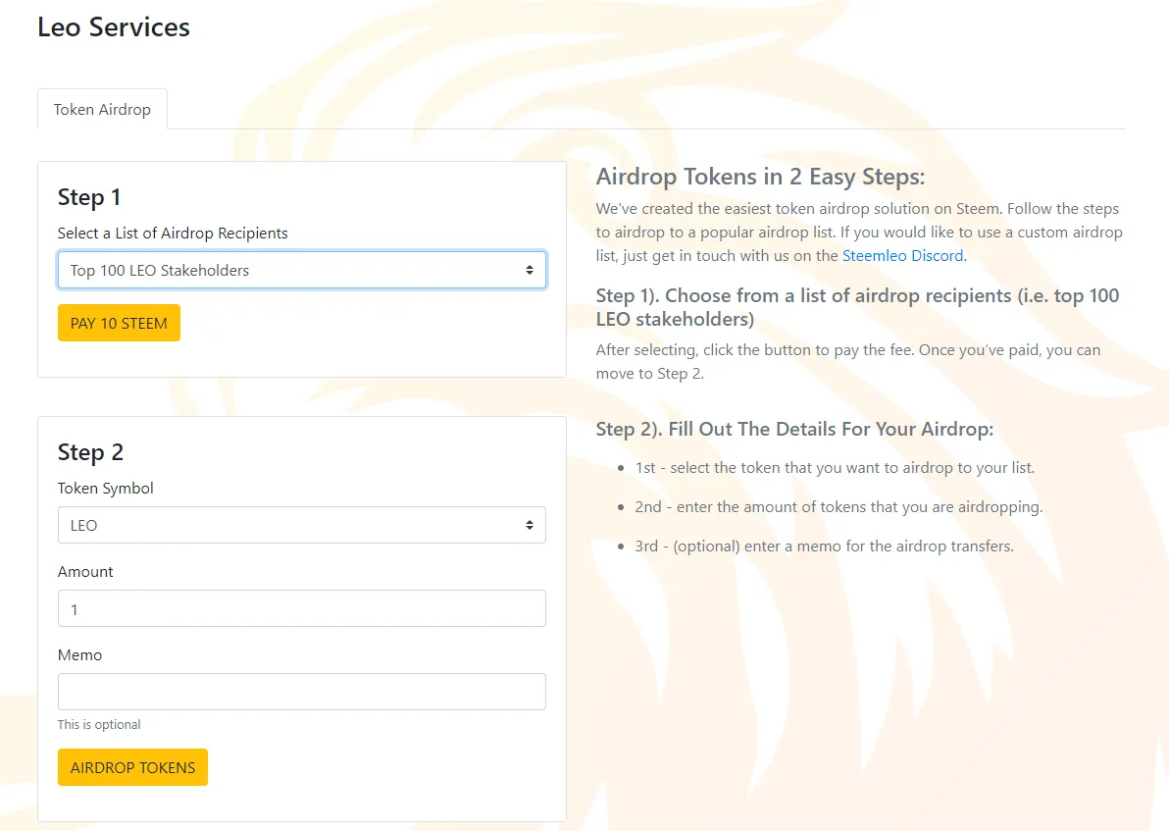Screen dimensions: 1169x831
Task: Click the Token Symbol label
Action: pyautogui.click(x=106, y=489)
